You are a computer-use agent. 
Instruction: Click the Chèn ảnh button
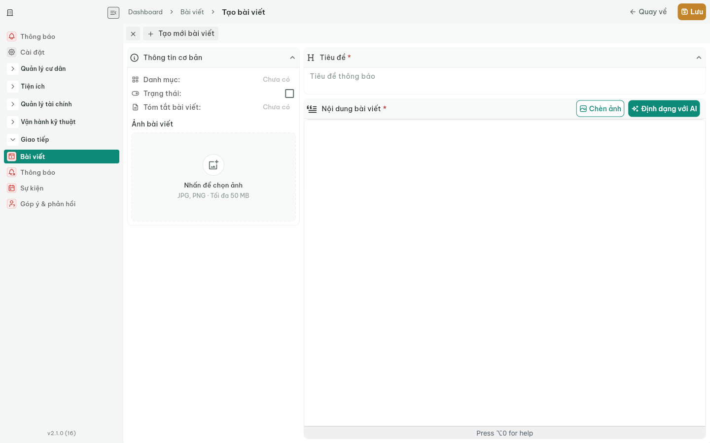600,109
